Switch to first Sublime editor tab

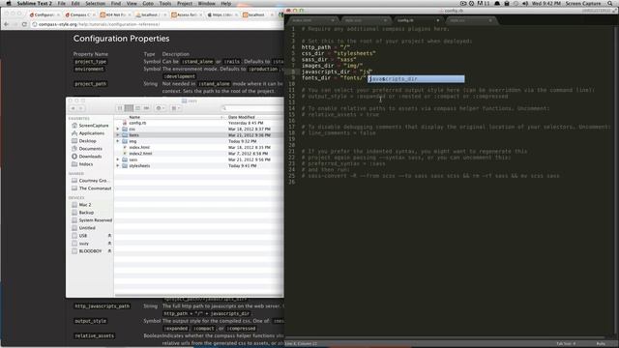click(311, 20)
